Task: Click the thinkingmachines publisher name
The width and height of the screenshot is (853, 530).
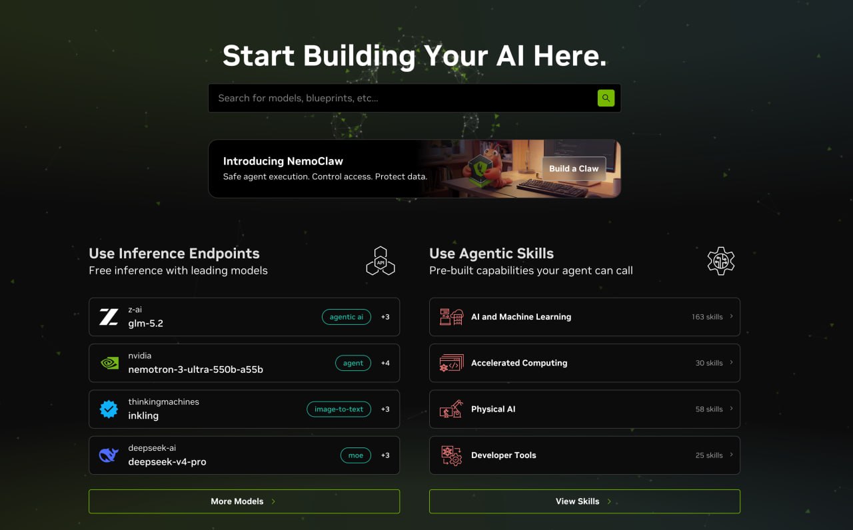Action: pos(163,401)
